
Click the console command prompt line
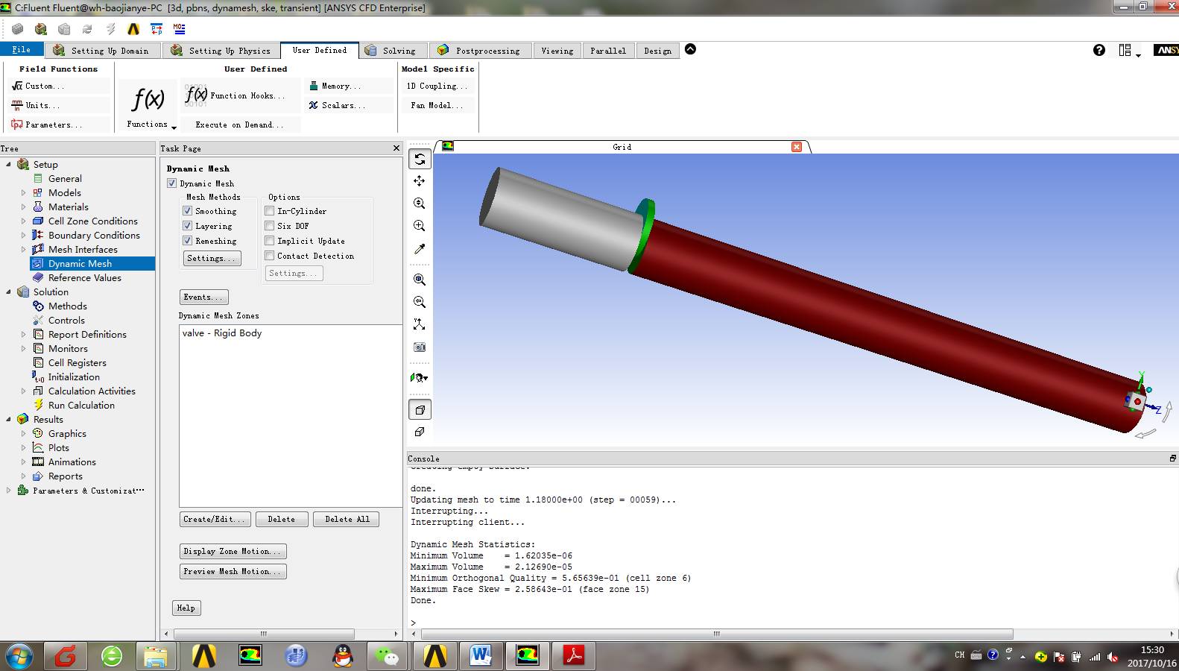pyautogui.click(x=790, y=623)
